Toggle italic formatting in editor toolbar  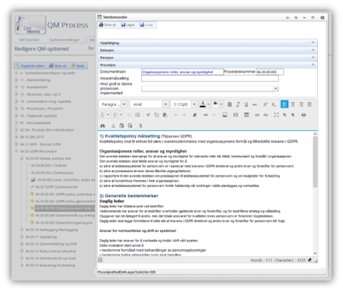click(x=238, y=104)
